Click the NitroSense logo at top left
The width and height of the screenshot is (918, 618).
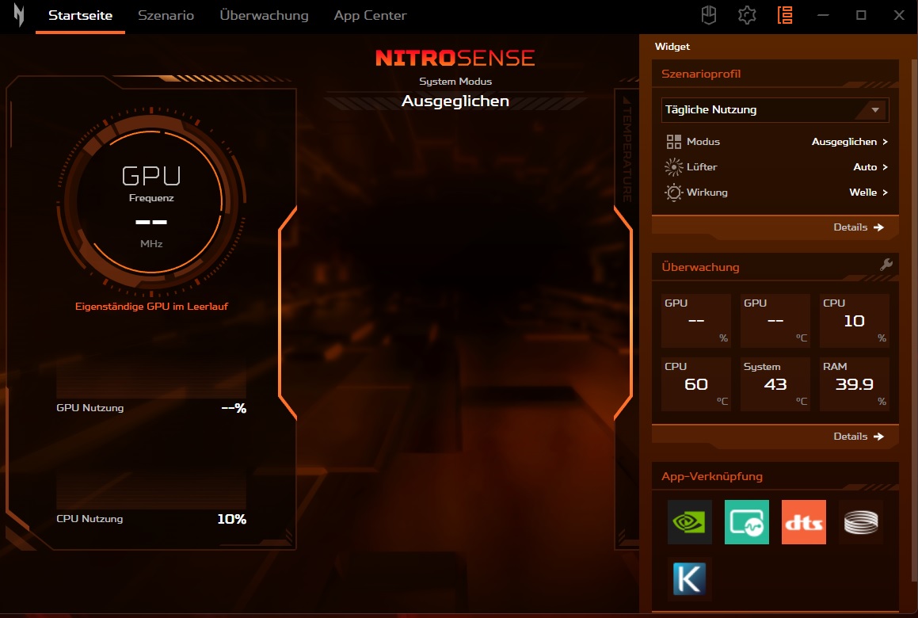18,15
